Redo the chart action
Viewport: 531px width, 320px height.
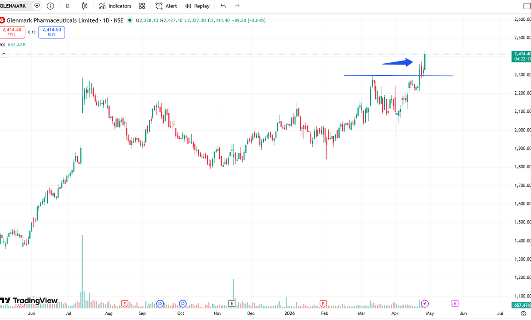[x=237, y=6]
